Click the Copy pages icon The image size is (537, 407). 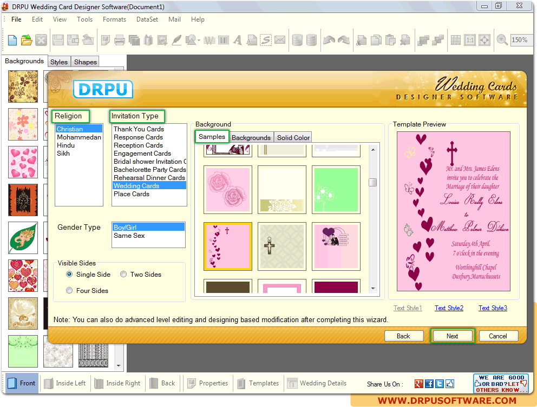point(376,41)
